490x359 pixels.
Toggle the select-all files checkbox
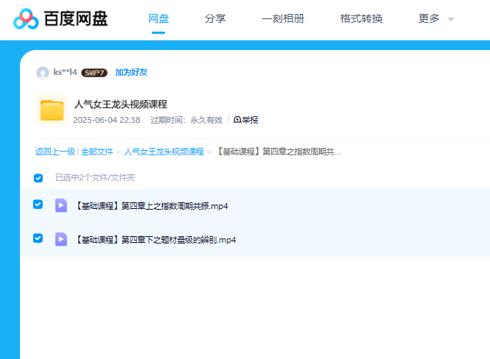point(38,177)
